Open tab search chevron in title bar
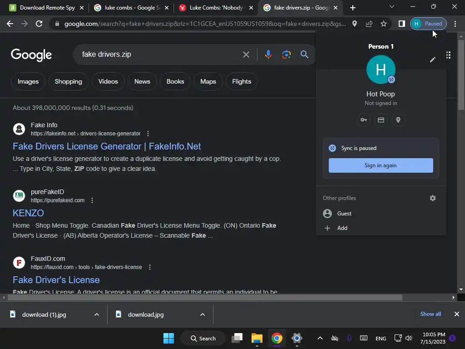The width and height of the screenshot is (465, 349). (x=392, y=6)
